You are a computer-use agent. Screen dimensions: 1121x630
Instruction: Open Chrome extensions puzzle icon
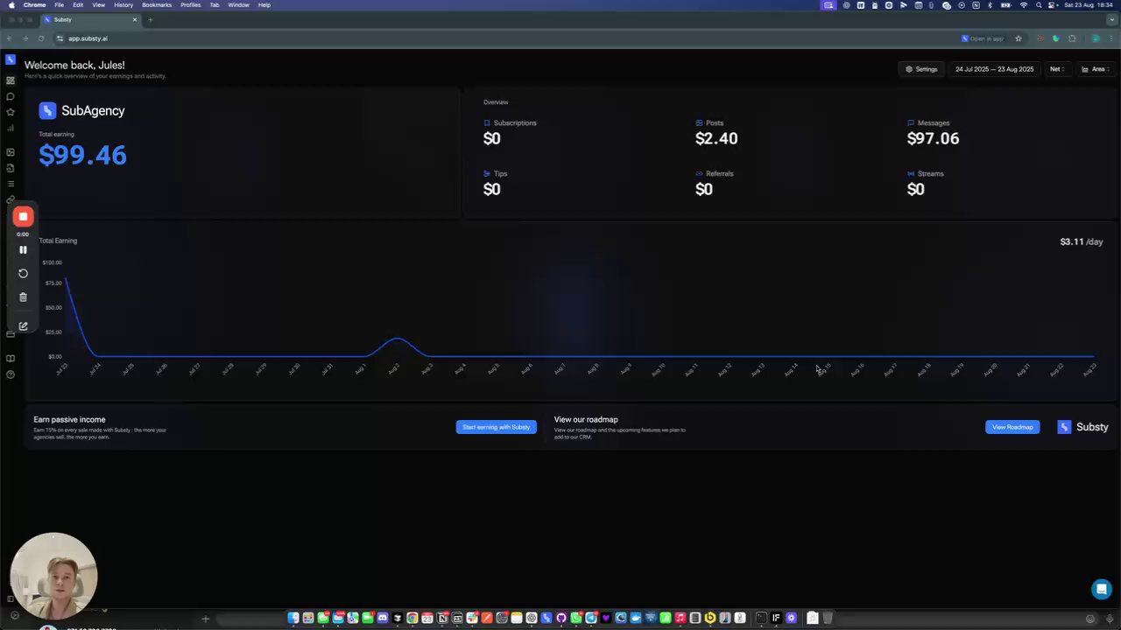[1072, 38]
